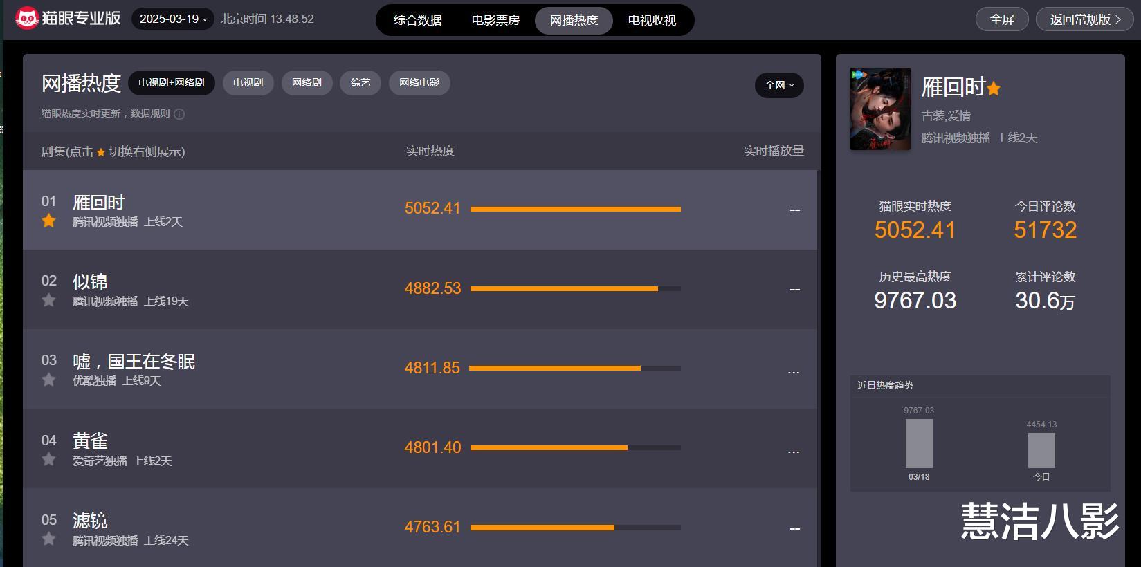The image size is (1141, 567).
Task: Toggle the star for 嘘，国王在冬眠 row
Action: (x=48, y=380)
